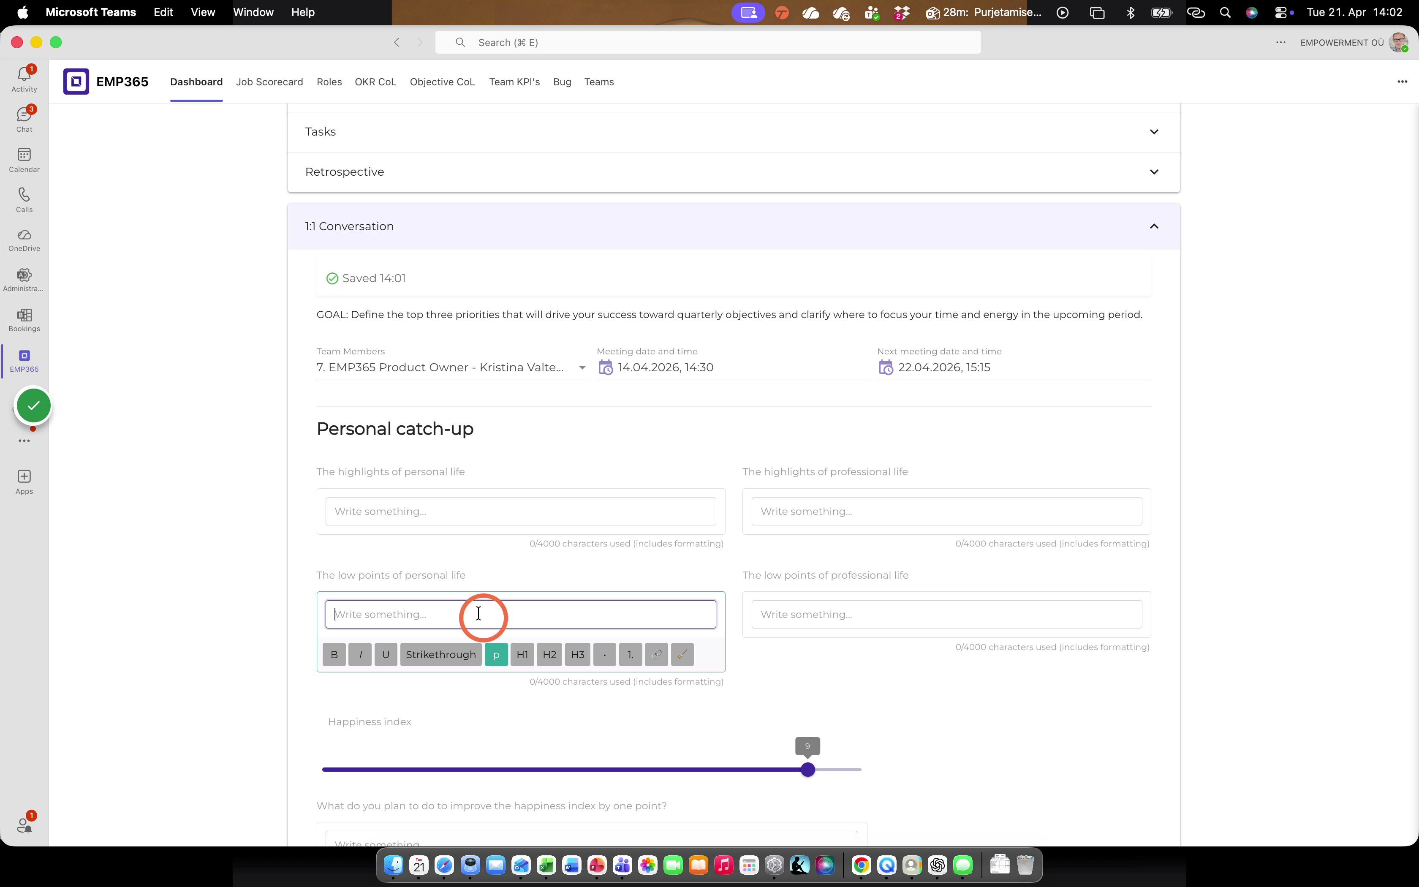Image resolution: width=1419 pixels, height=887 pixels.
Task: Open the meeting date calendar icon
Action: [x=605, y=368]
